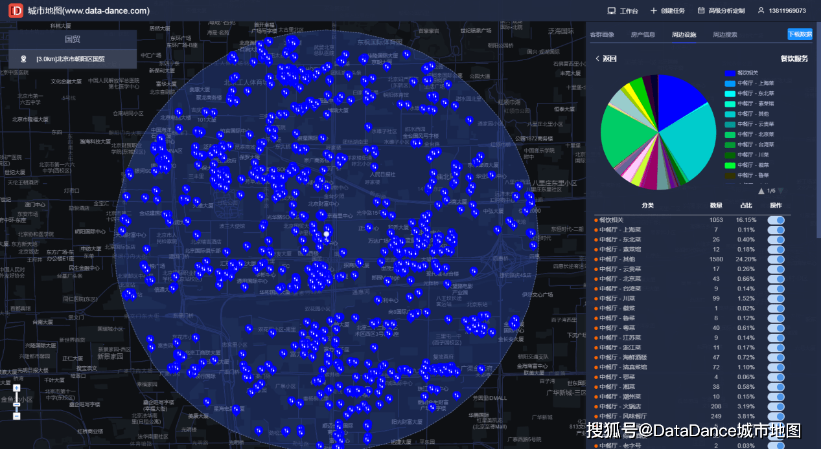Screen dimensions: 821x449
Task: Open the 工作台 workbench icon
Action: point(611,11)
